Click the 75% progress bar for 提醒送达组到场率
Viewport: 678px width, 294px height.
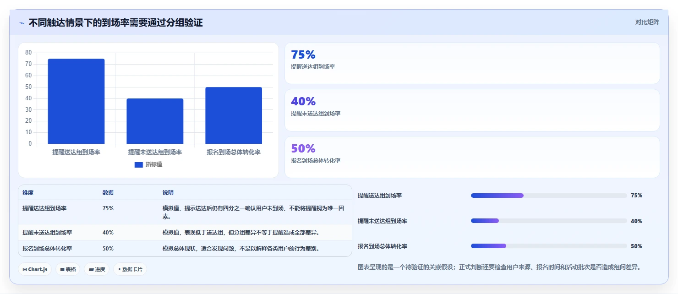coord(549,196)
